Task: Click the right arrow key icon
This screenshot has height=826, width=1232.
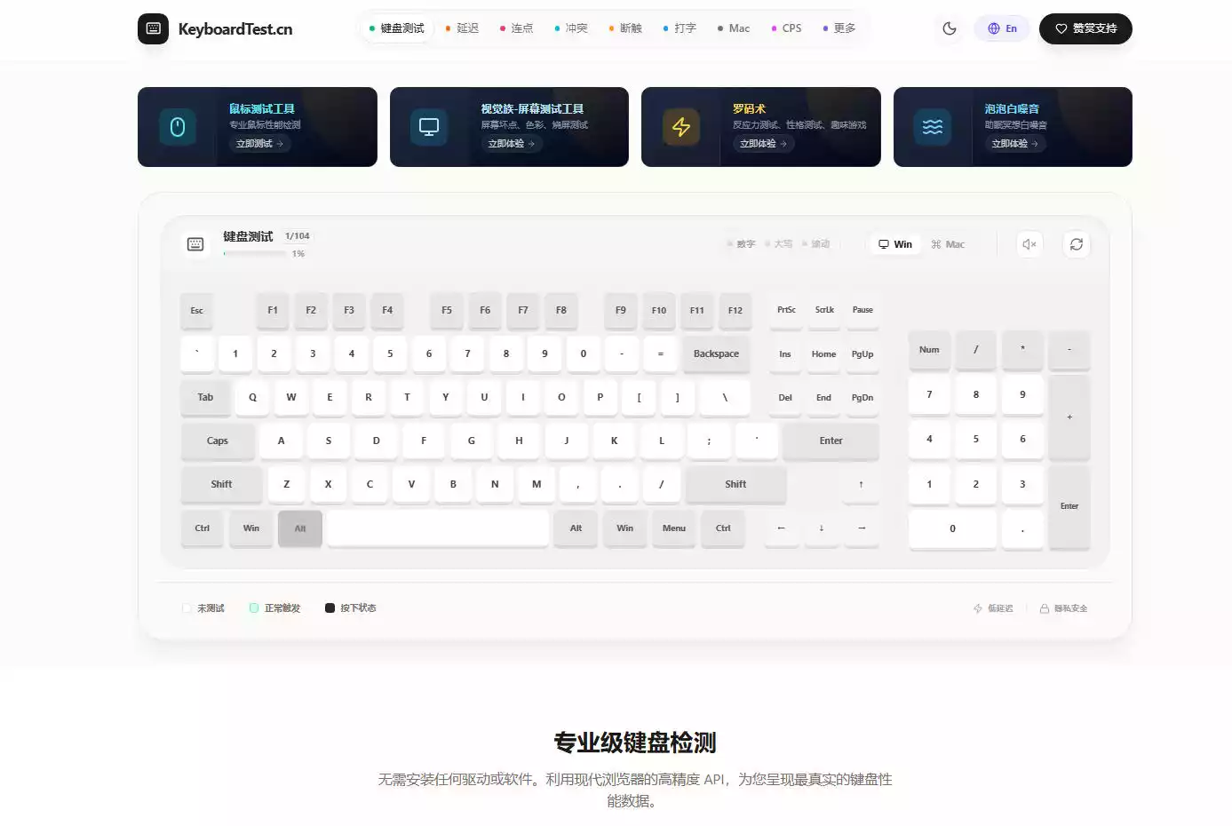Action: coord(862,528)
